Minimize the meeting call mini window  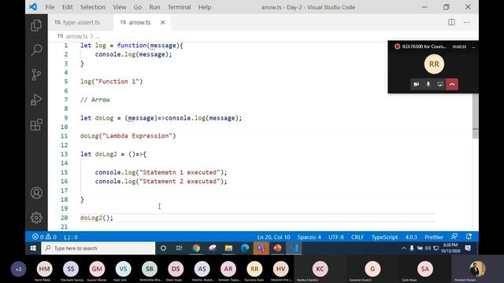coord(473,47)
